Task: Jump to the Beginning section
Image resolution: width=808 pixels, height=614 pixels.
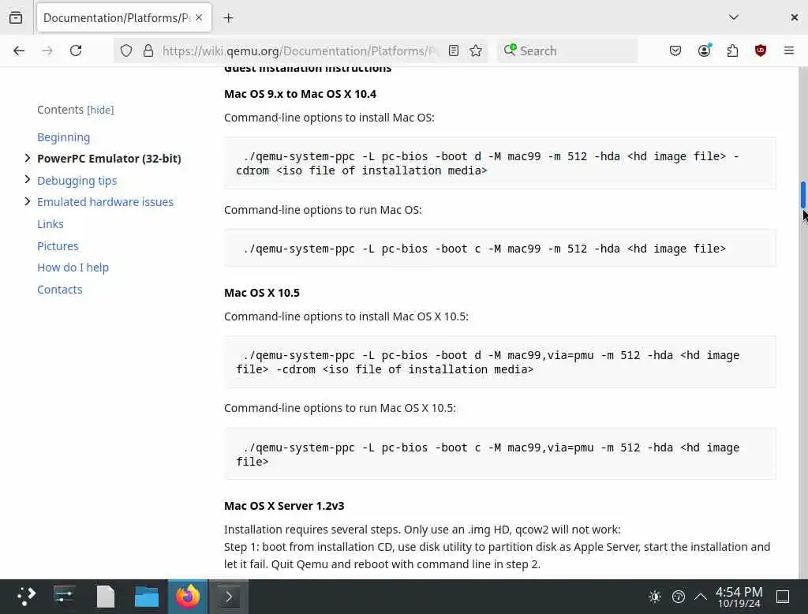Action: [x=63, y=137]
